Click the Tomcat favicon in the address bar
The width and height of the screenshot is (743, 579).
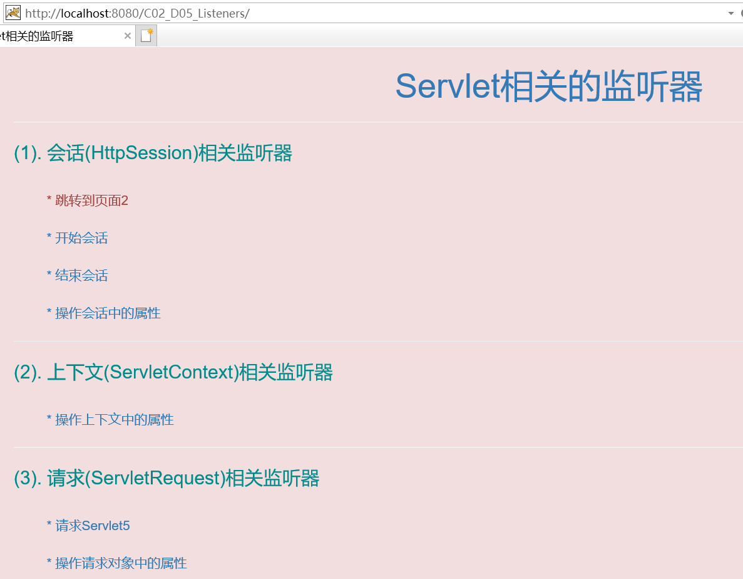pos(13,13)
